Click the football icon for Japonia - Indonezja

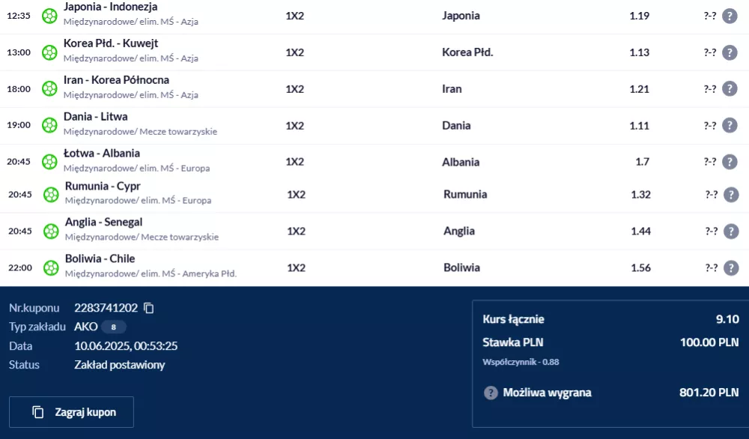49,16
